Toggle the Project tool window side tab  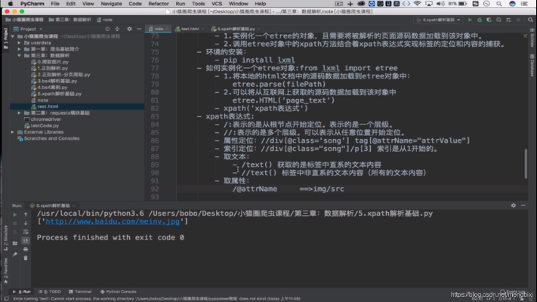tap(5, 38)
